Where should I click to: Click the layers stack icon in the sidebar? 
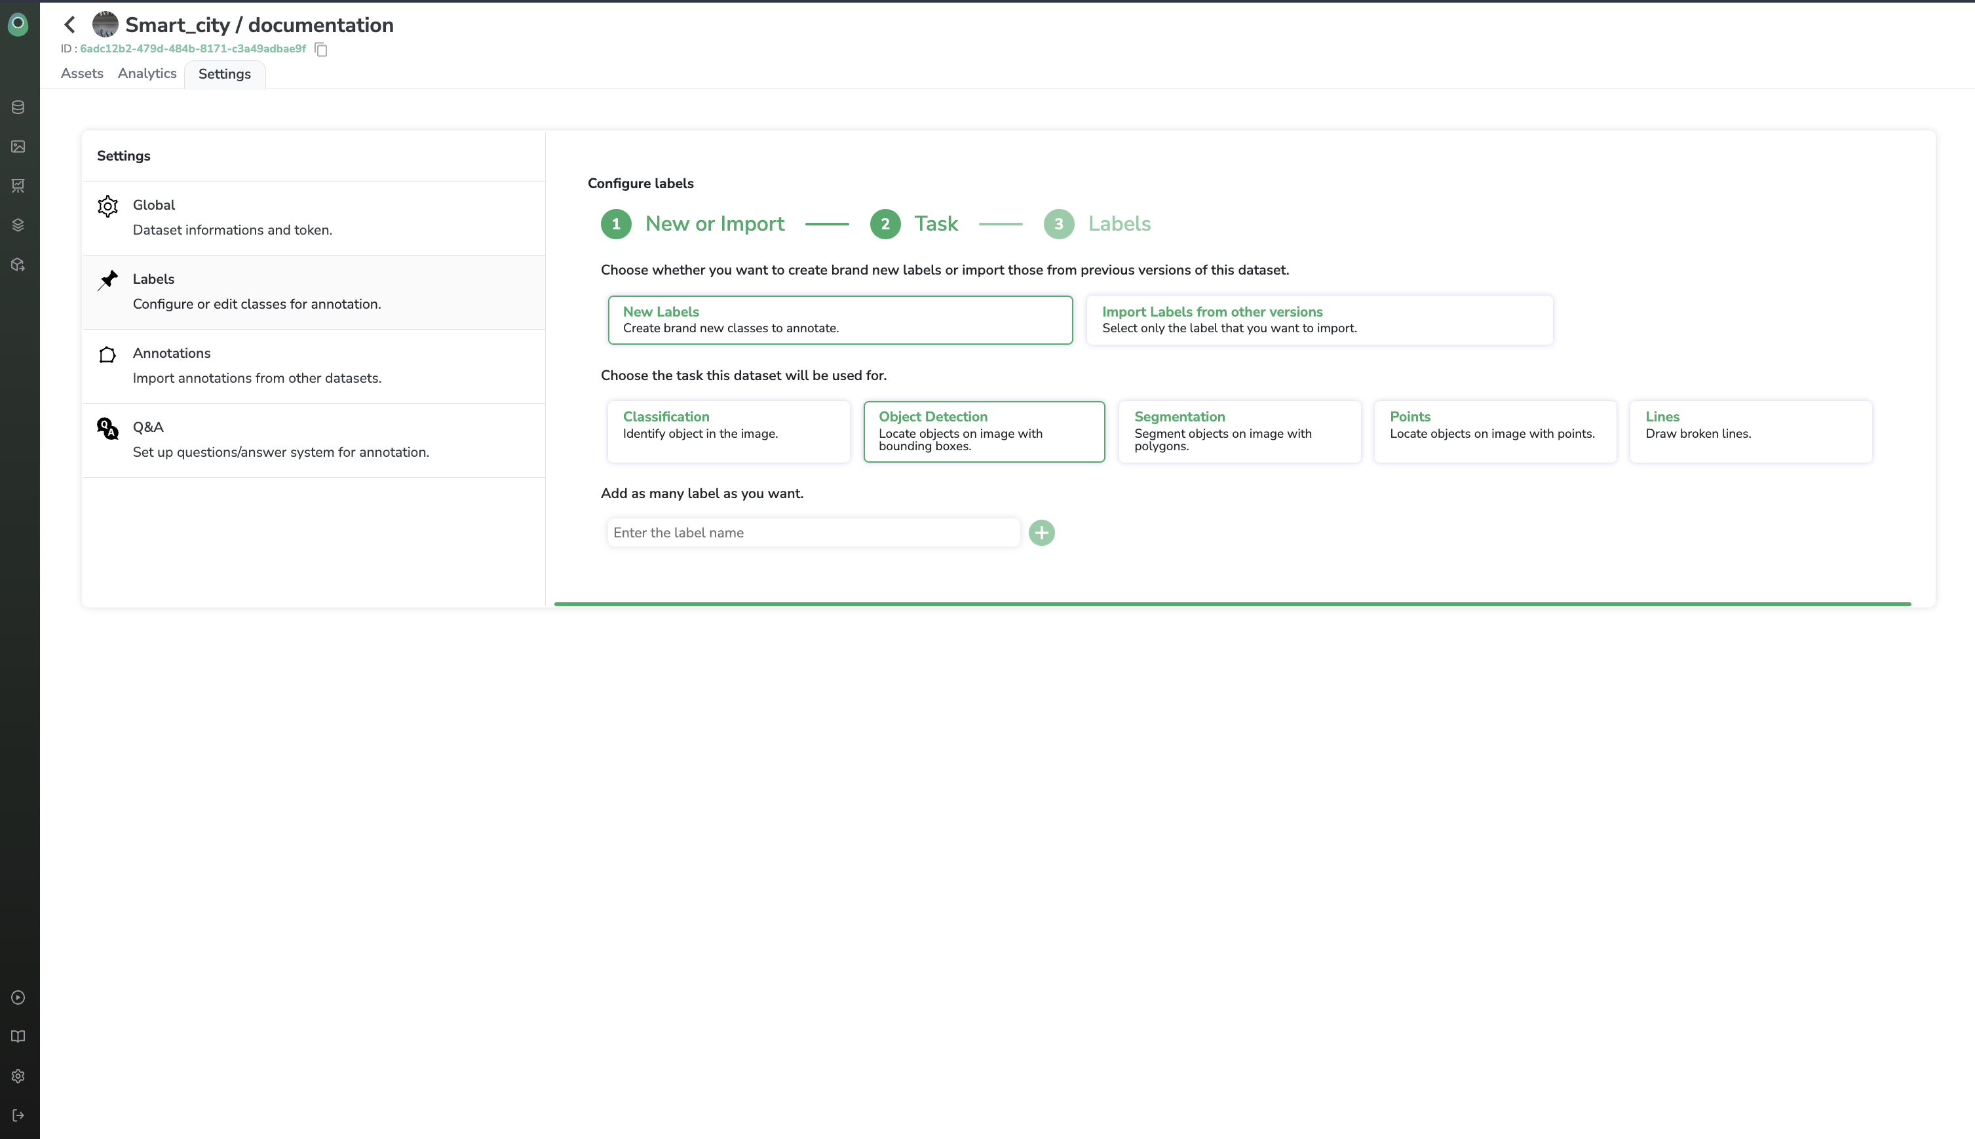click(x=18, y=225)
